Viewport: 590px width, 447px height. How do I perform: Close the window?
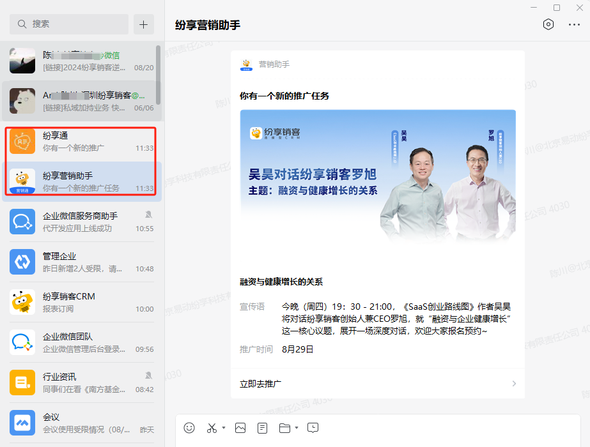point(580,8)
